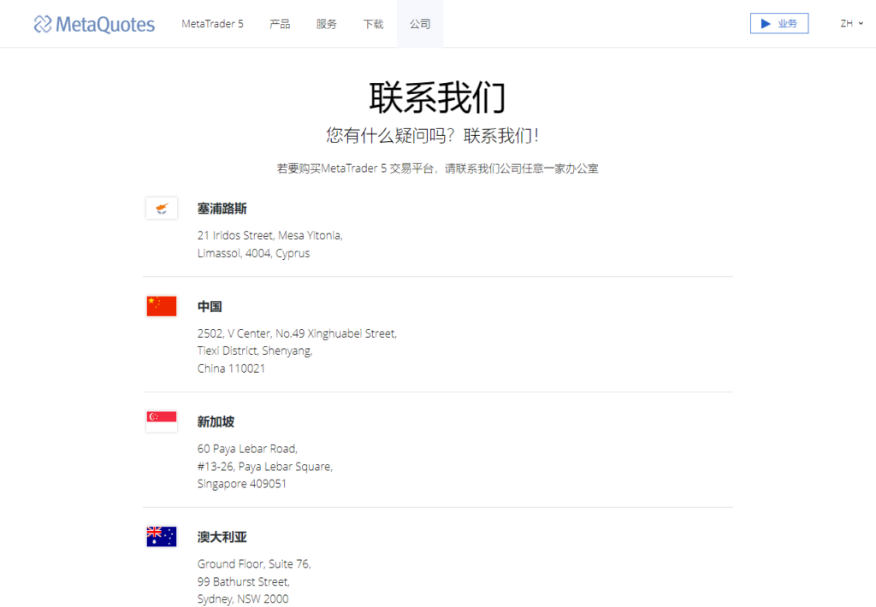Click the China 110021 line
Viewport: 876px width, 607px height.
pos(231,368)
